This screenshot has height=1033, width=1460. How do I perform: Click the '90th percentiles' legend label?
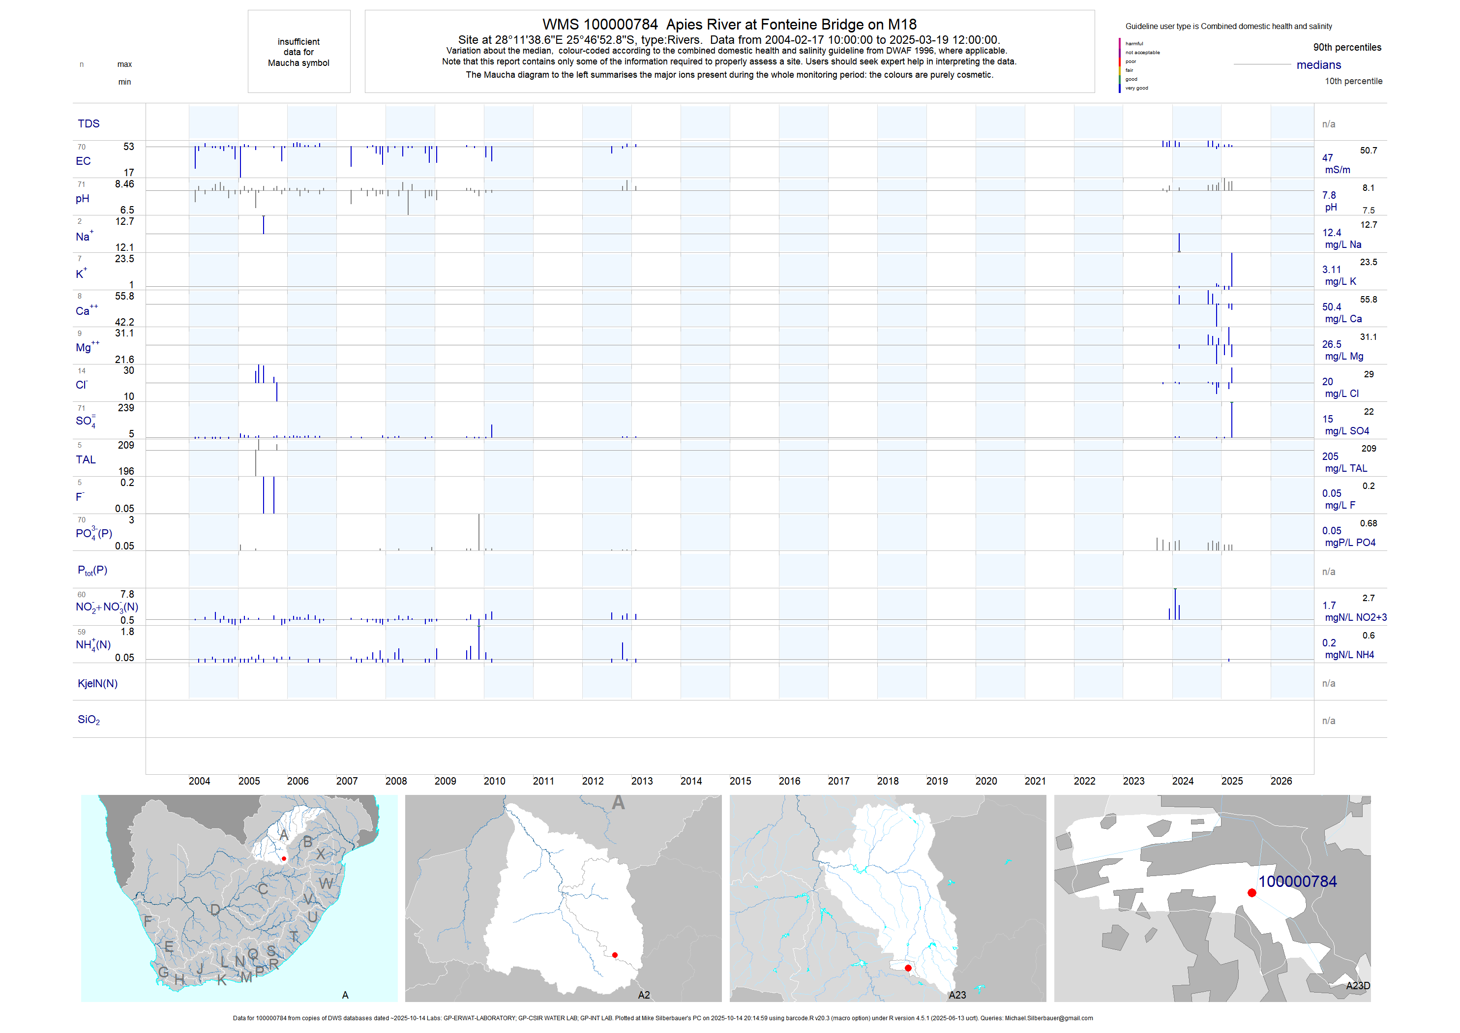[1347, 47]
